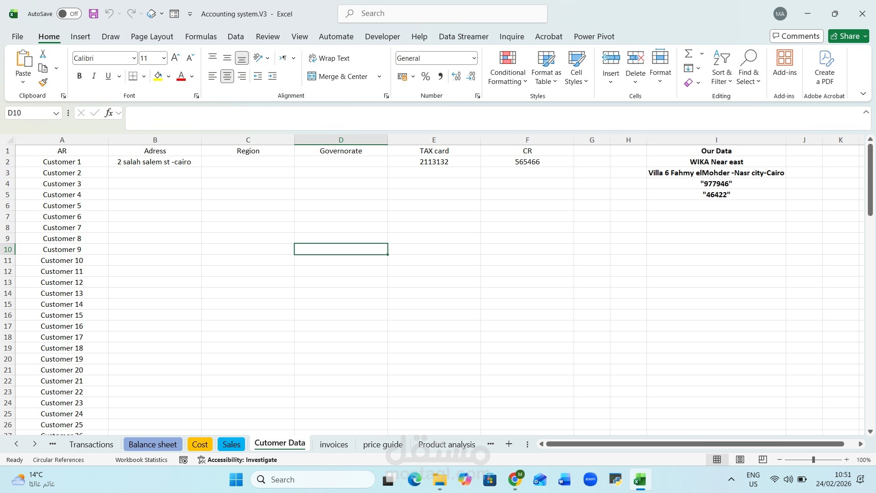The width and height of the screenshot is (876, 493).
Task: Toggle the AutoSave switch
Action: (69, 14)
